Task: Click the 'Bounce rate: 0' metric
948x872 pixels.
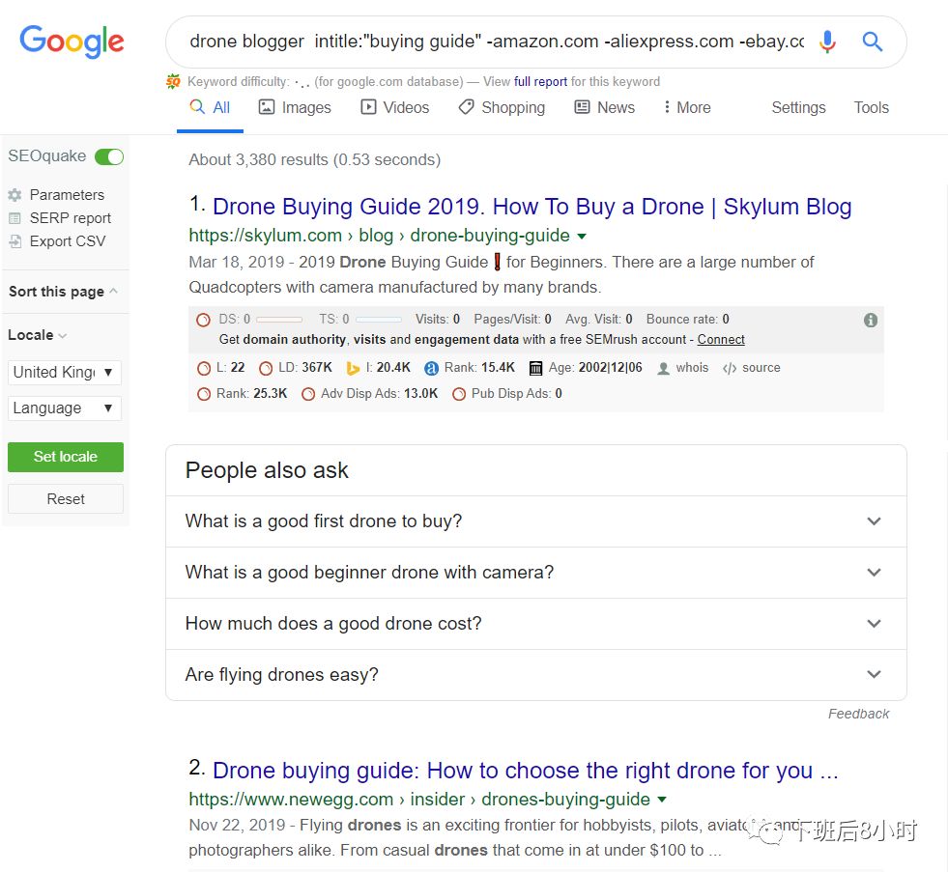Action: tap(687, 319)
